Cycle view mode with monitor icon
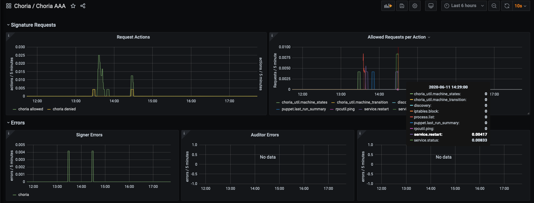This screenshot has width=534, height=203. [431, 6]
